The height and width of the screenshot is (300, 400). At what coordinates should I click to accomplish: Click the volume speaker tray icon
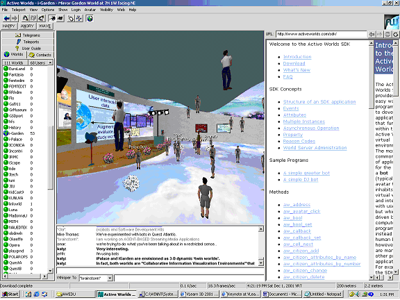tap(358, 294)
